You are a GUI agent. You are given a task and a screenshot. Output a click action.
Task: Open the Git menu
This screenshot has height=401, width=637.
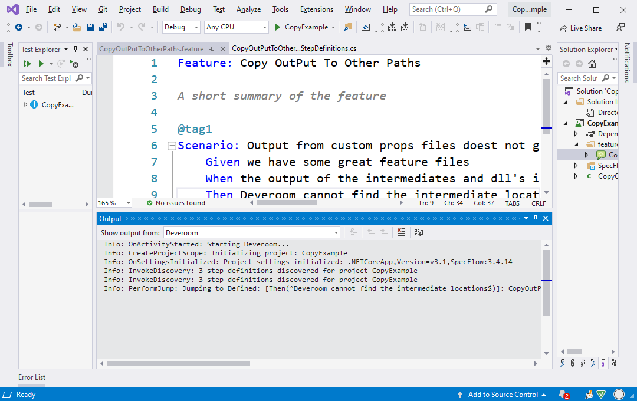point(103,9)
